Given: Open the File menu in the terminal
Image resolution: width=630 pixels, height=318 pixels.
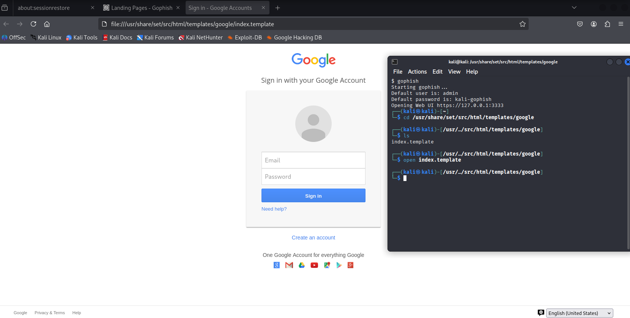Looking at the screenshot, I should click(398, 72).
